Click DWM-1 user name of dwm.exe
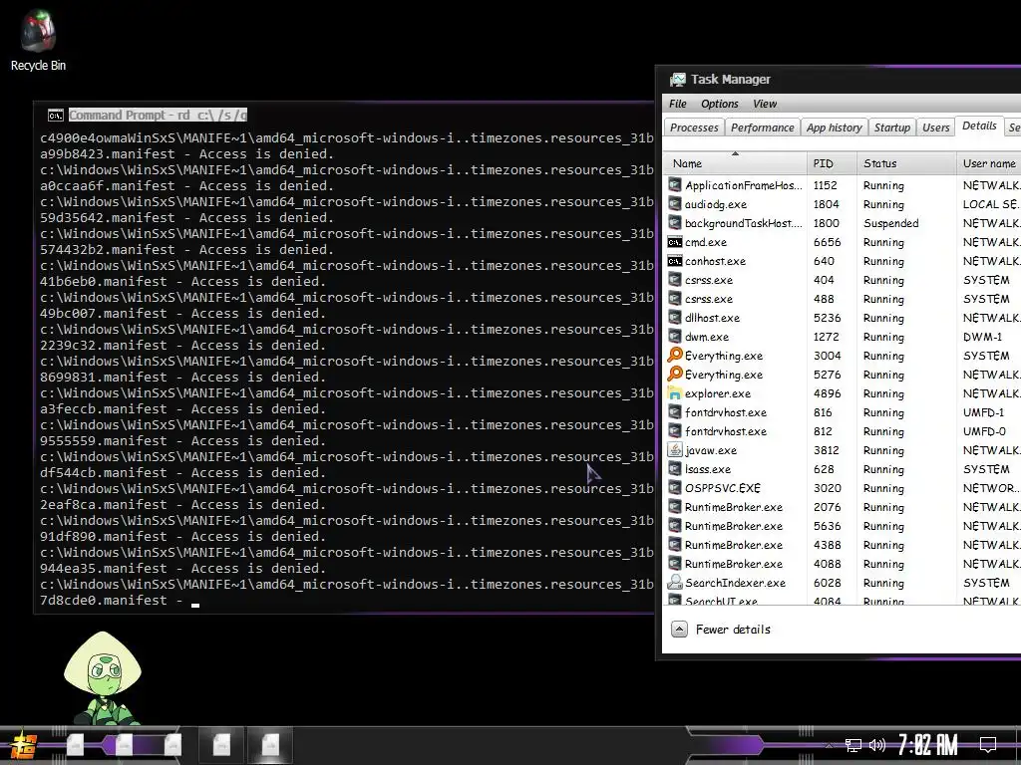 tap(982, 337)
